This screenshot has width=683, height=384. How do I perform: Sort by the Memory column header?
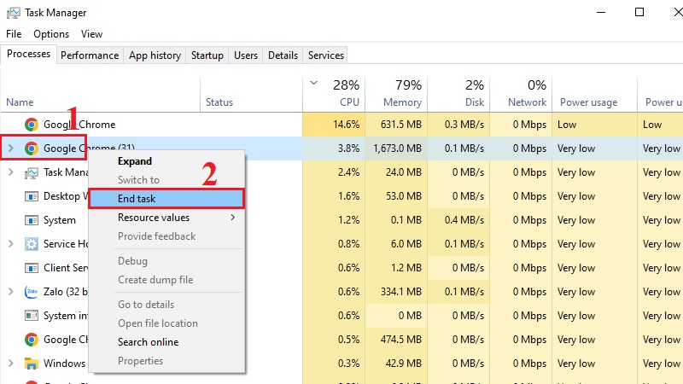(x=396, y=95)
